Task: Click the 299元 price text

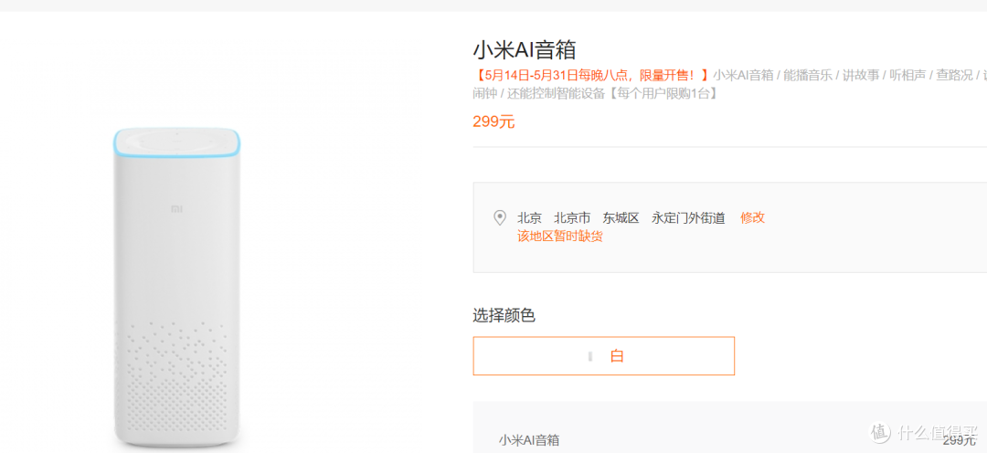Action: [493, 122]
